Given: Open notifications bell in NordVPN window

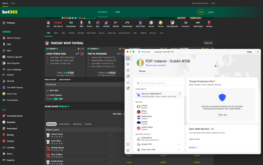Looking at the screenshot, I should [258, 52].
